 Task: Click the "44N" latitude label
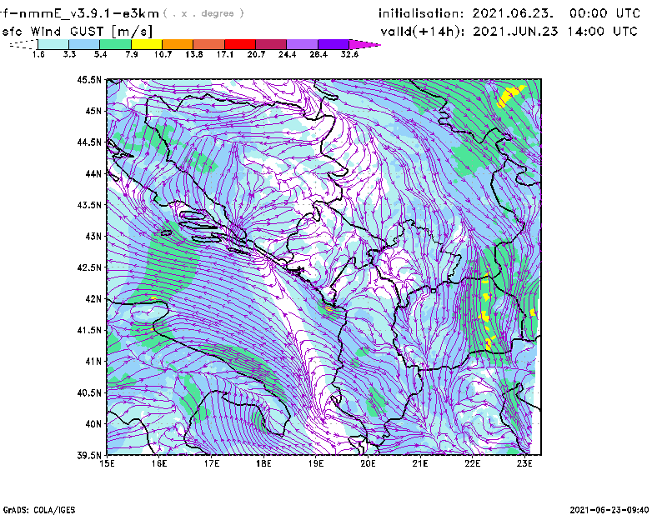93,173
